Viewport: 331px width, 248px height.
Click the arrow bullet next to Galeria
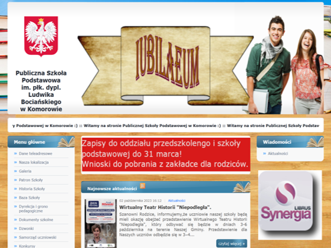(x=16, y=171)
